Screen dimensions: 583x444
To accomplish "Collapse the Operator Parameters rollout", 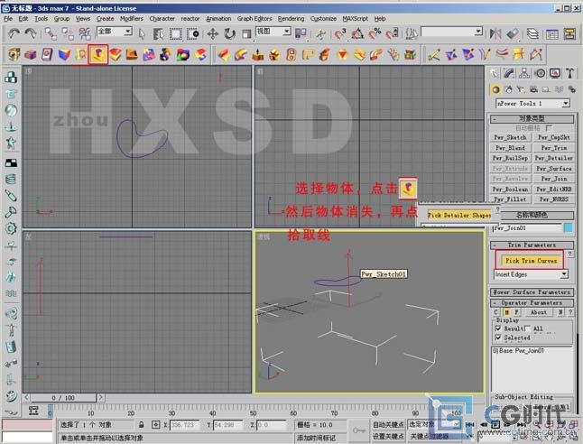I will pyautogui.click(x=532, y=302).
